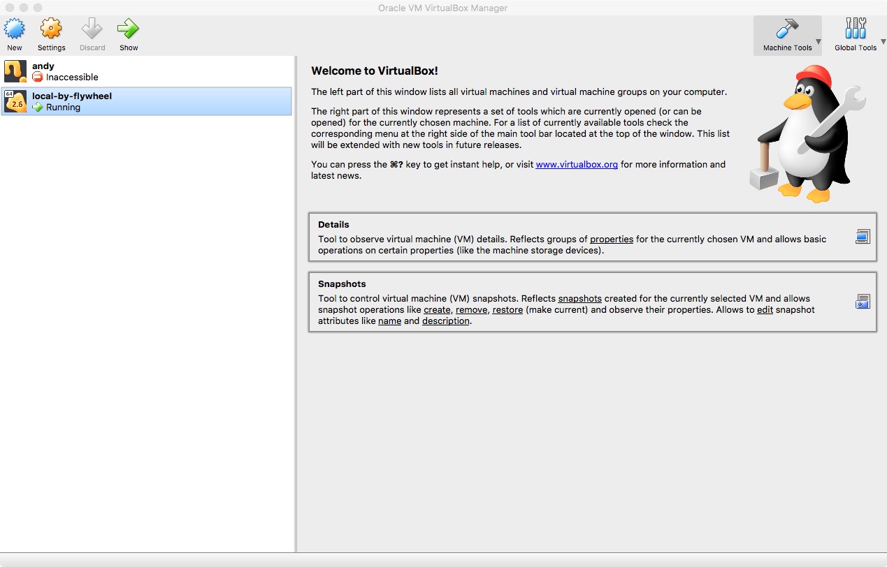Click the penguin mascot image

(x=807, y=134)
